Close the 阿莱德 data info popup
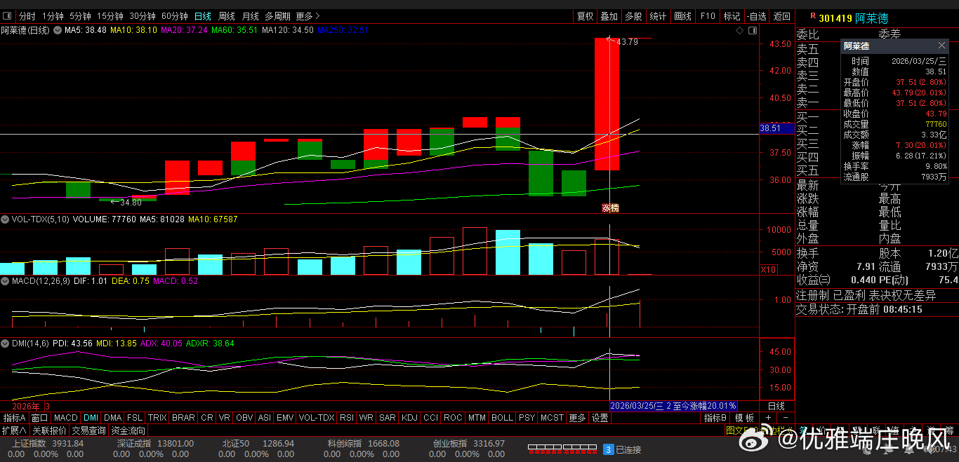Image resolution: width=959 pixels, height=462 pixels. coord(941,46)
